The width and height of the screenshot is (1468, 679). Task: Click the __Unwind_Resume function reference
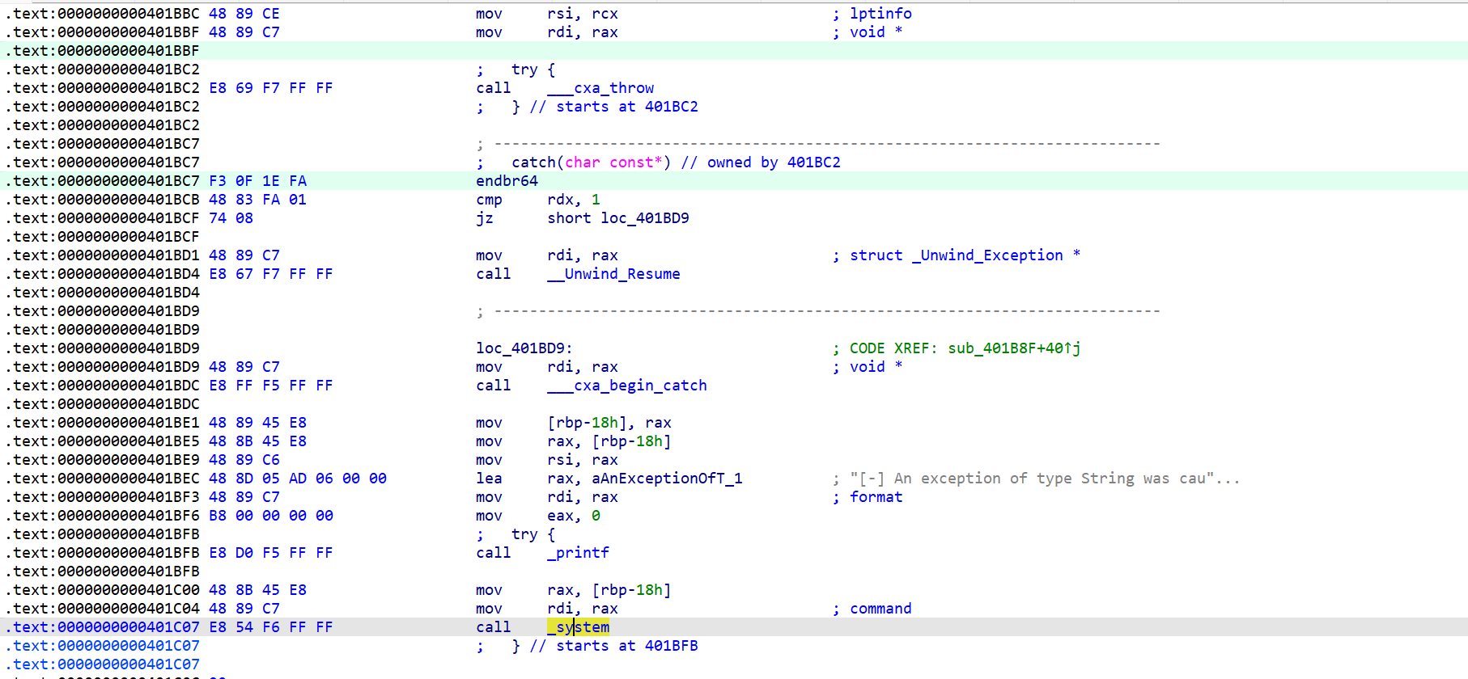(613, 274)
